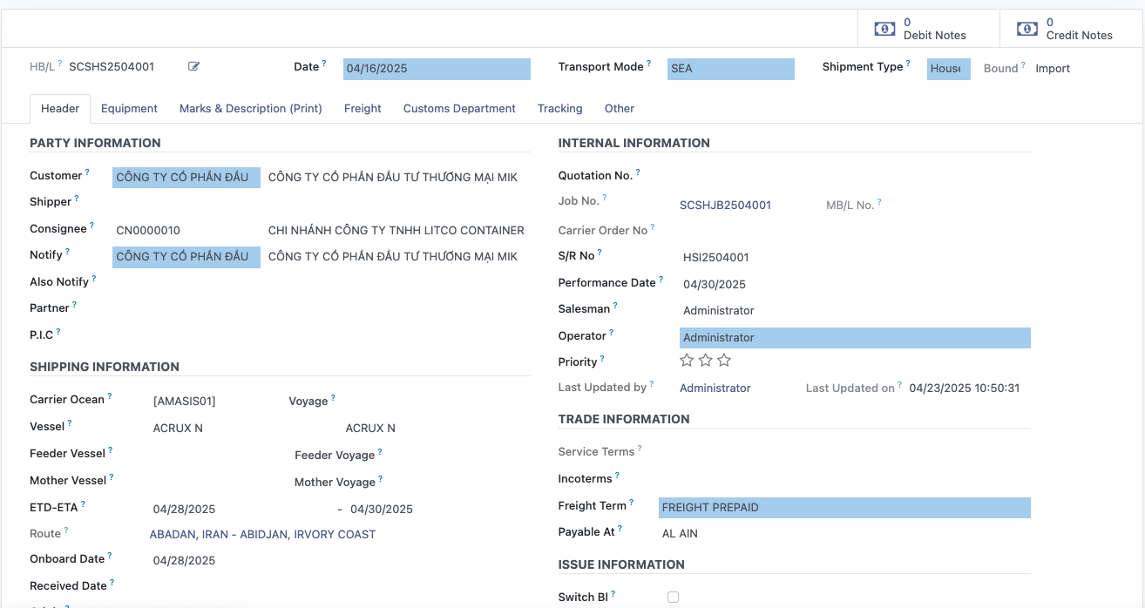
Task: Click the edit icon beside HB/L number
Action: point(193,67)
